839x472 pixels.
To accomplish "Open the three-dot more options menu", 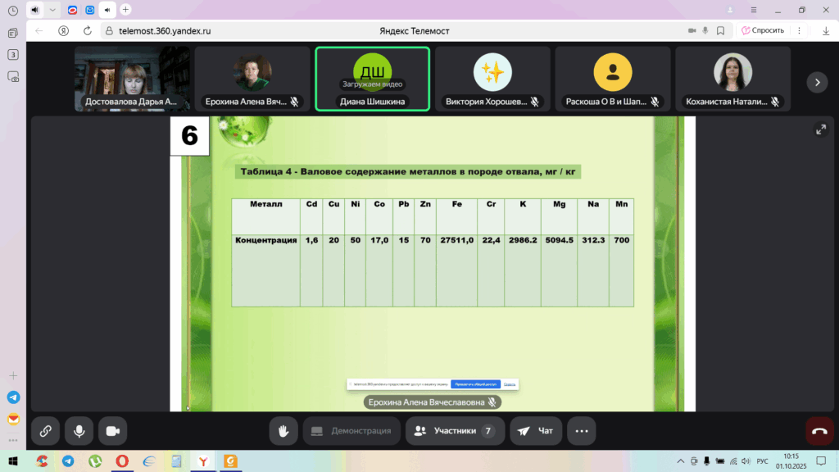I will [x=581, y=430].
